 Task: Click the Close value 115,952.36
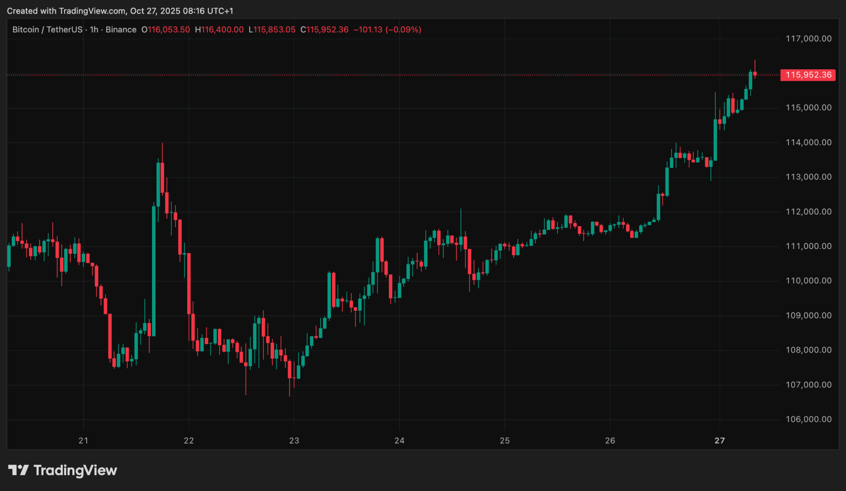point(327,29)
